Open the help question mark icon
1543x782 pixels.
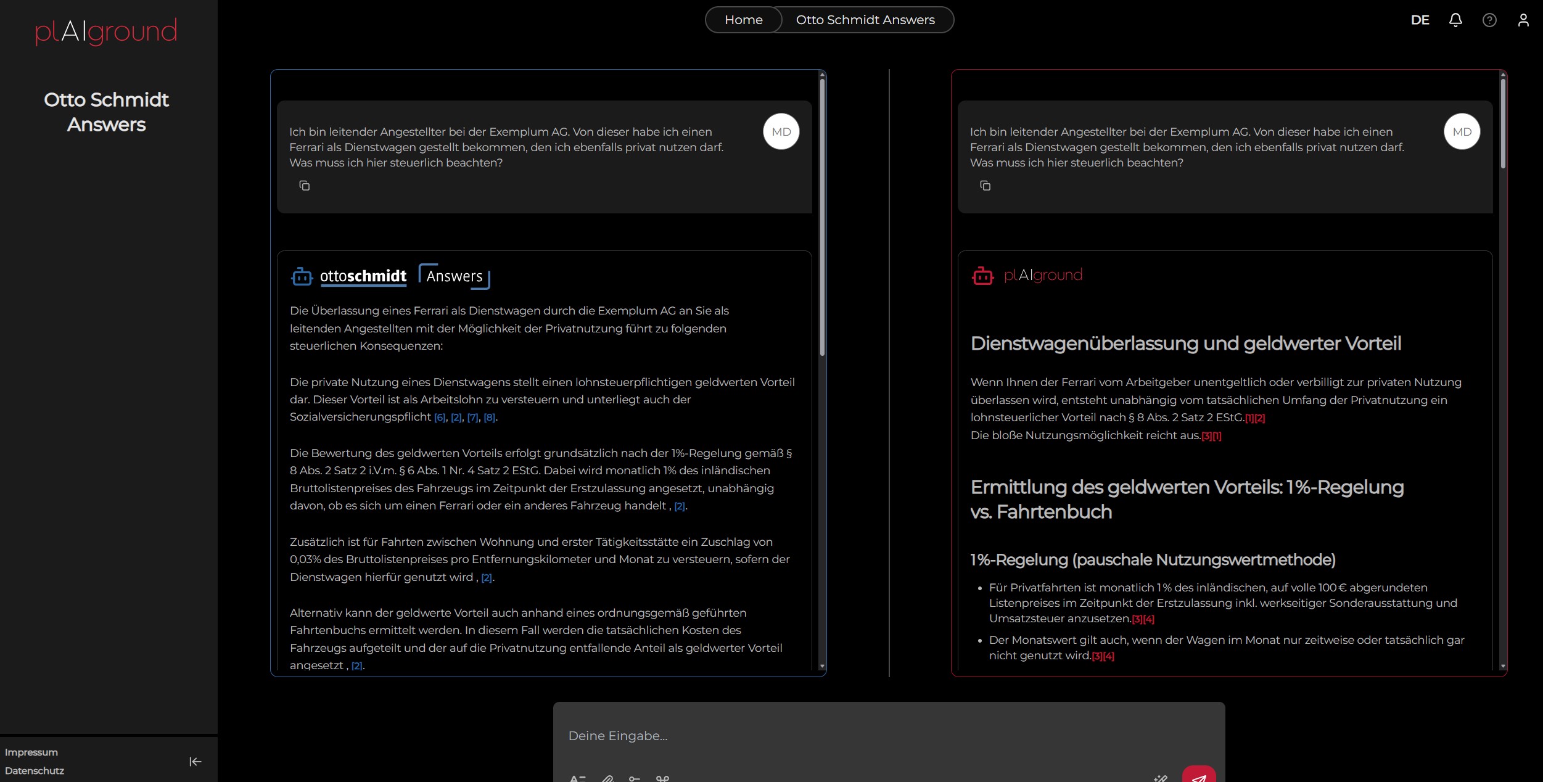click(1489, 20)
